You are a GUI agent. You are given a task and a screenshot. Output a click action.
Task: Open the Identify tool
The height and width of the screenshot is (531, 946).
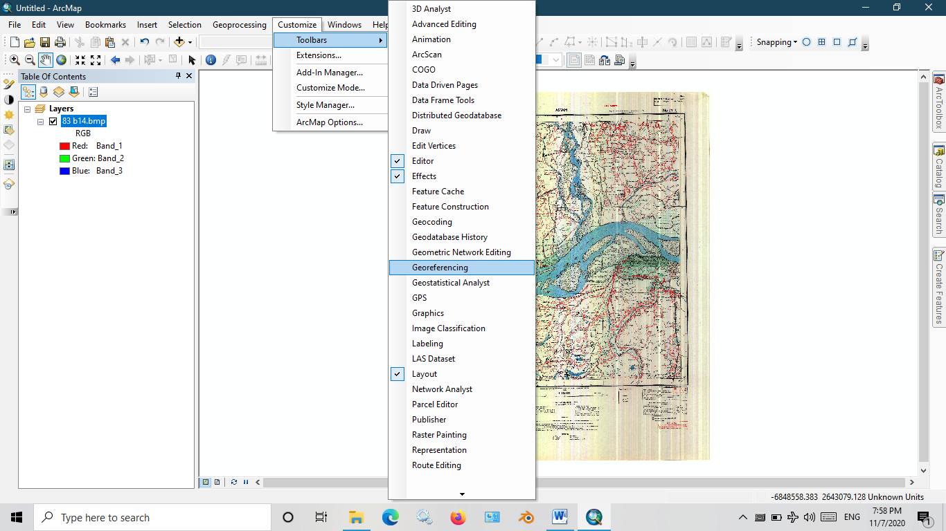click(211, 60)
